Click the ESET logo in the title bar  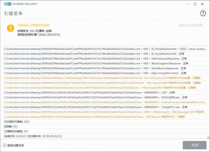(7, 4)
